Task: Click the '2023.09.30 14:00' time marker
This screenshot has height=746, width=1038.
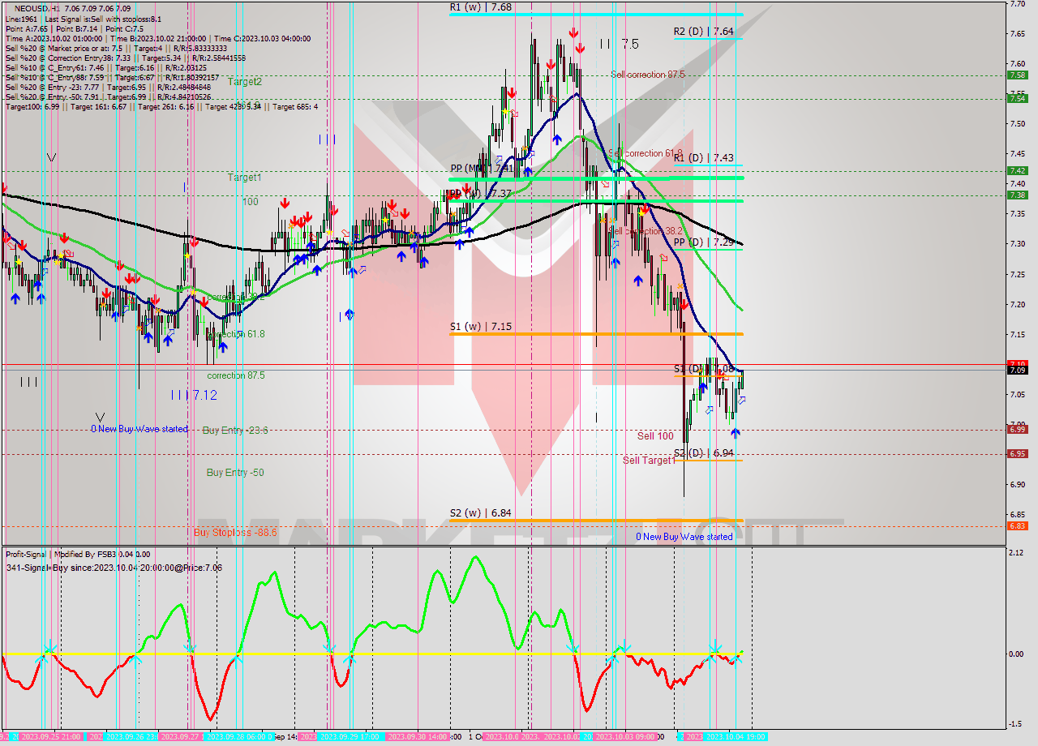Action: tap(418, 737)
